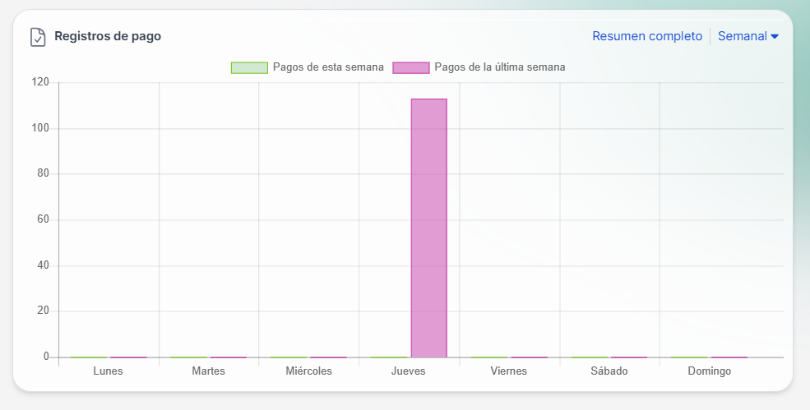Image resolution: width=810 pixels, height=410 pixels.
Task: Click the Domingo axis label
Action: (709, 371)
